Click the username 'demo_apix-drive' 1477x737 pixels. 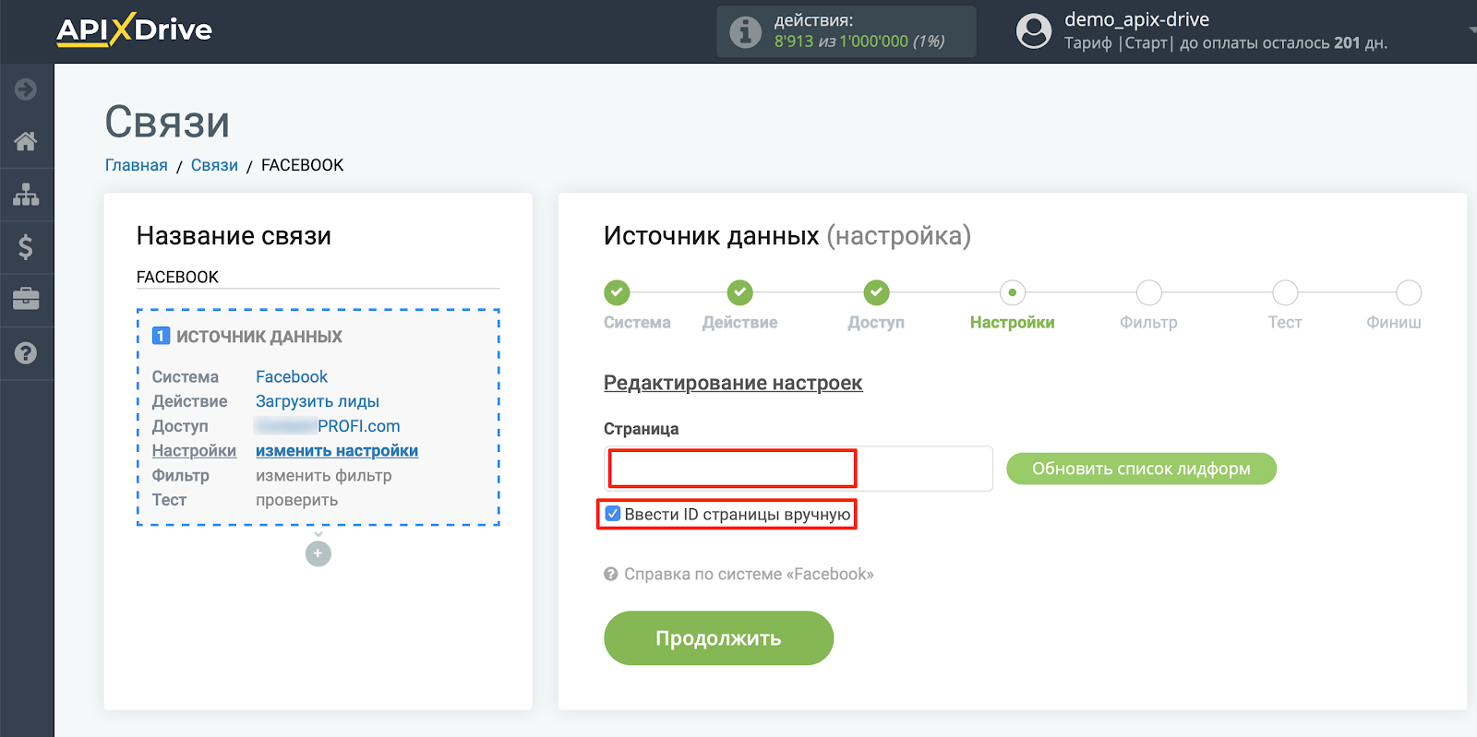(1137, 19)
